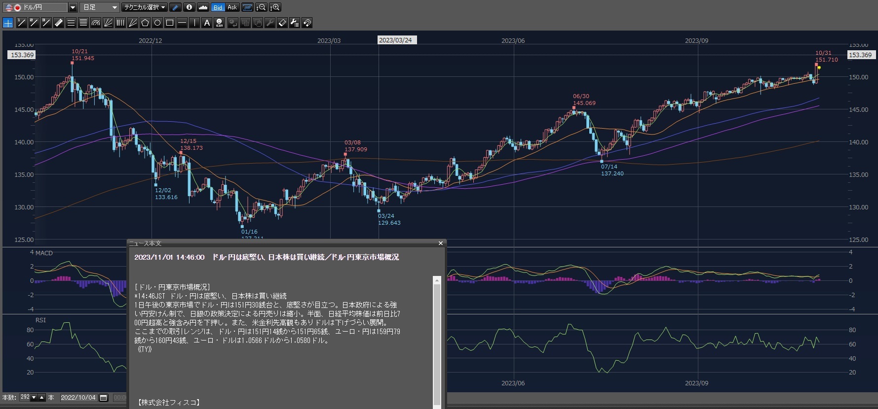Click the eraser tool icon
Image resolution: width=878 pixels, height=409 pixels.
coord(282,23)
